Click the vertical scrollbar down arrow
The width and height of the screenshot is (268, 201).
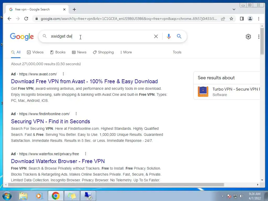262,180
